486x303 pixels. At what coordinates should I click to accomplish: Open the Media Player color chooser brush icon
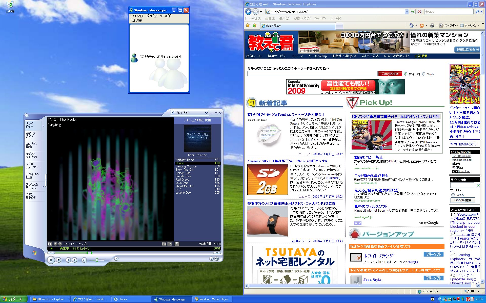(x=211, y=259)
